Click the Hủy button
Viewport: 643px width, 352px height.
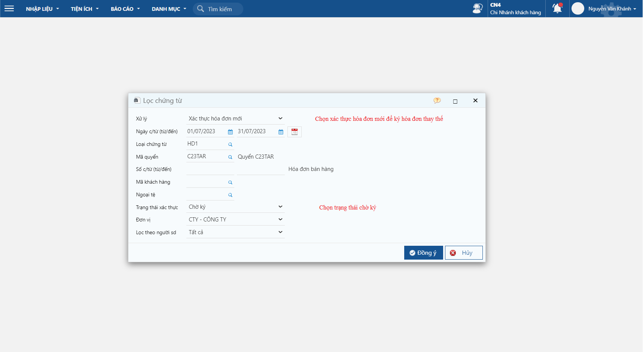(463, 253)
